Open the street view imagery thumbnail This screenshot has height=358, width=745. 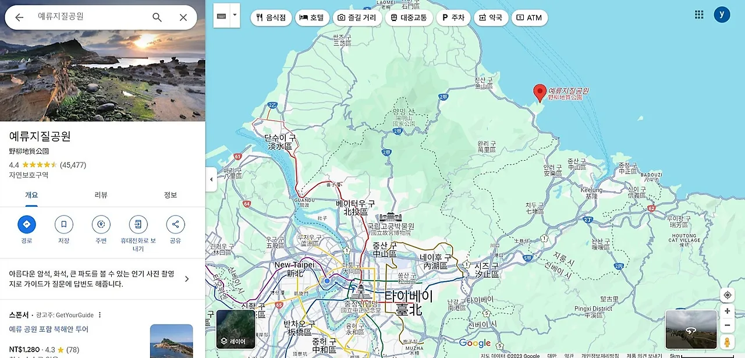click(691, 329)
